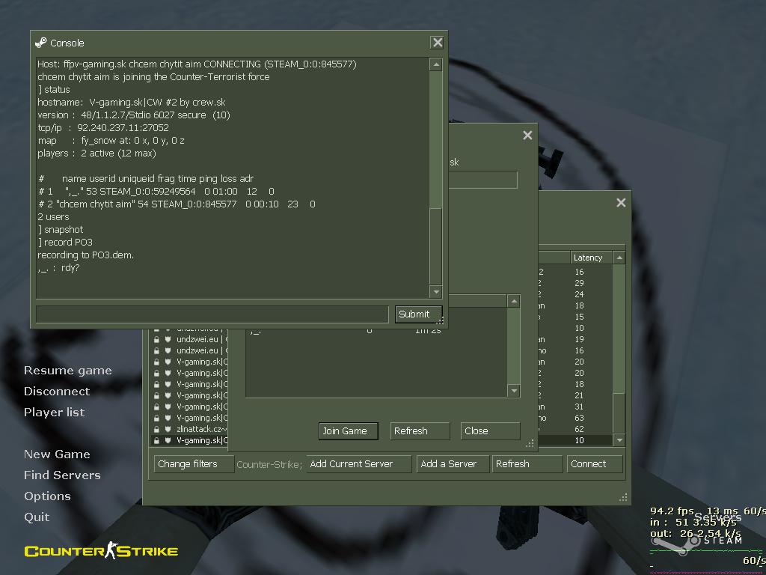Click the shield icon on the undzwei.eu row with latency 16
The width and height of the screenshot is (766, 575).
pyautogui.click(x=168, y=350)
